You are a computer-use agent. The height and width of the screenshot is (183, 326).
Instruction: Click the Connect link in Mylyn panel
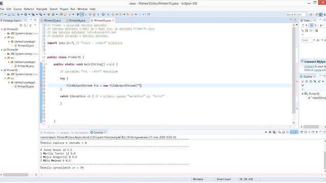coord(309,67)
